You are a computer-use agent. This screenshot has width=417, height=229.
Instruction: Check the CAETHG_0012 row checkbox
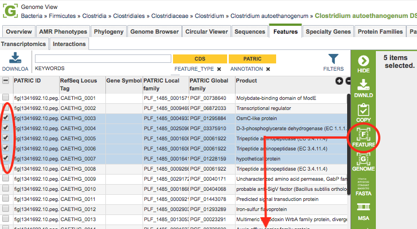tap(6, 208)
